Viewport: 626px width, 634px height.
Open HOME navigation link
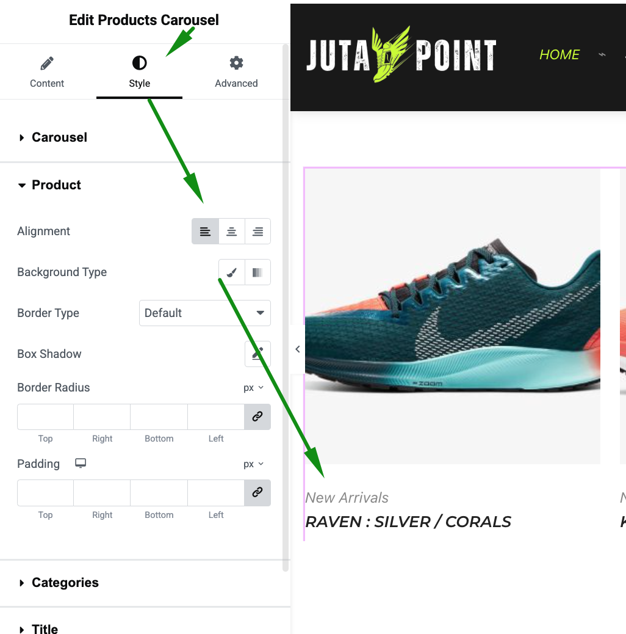[559, 54]
